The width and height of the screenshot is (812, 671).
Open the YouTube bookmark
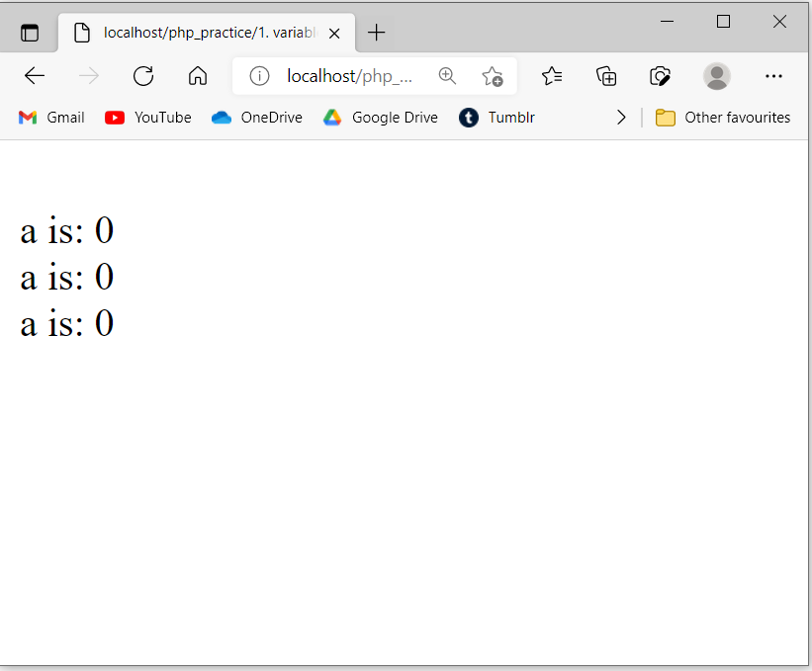point(148,118)
